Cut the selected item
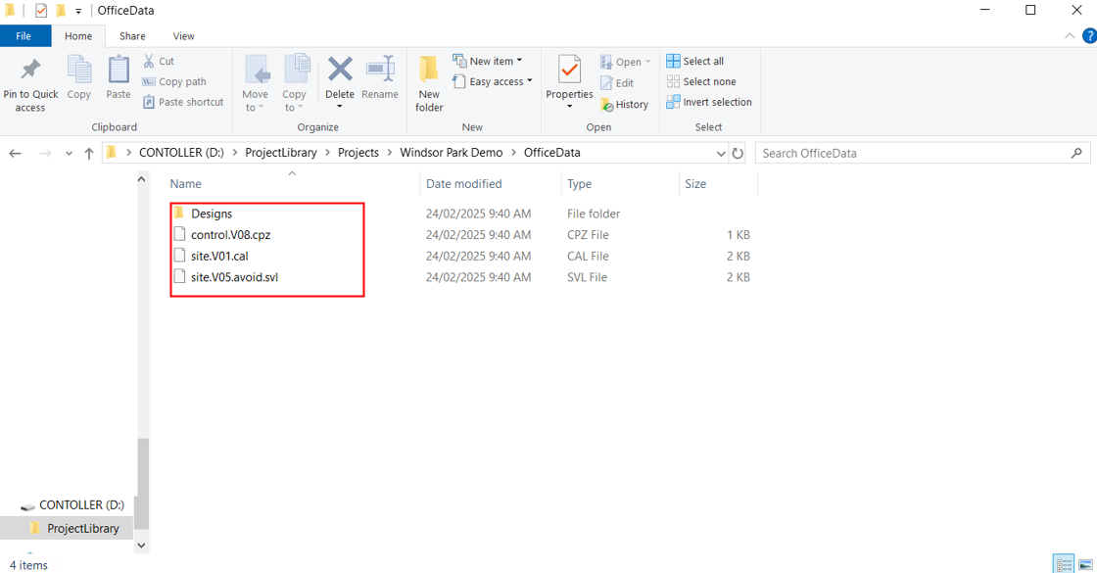Image resolution: width=1097 pixels, height=573 pixels. tap(159, 61)
